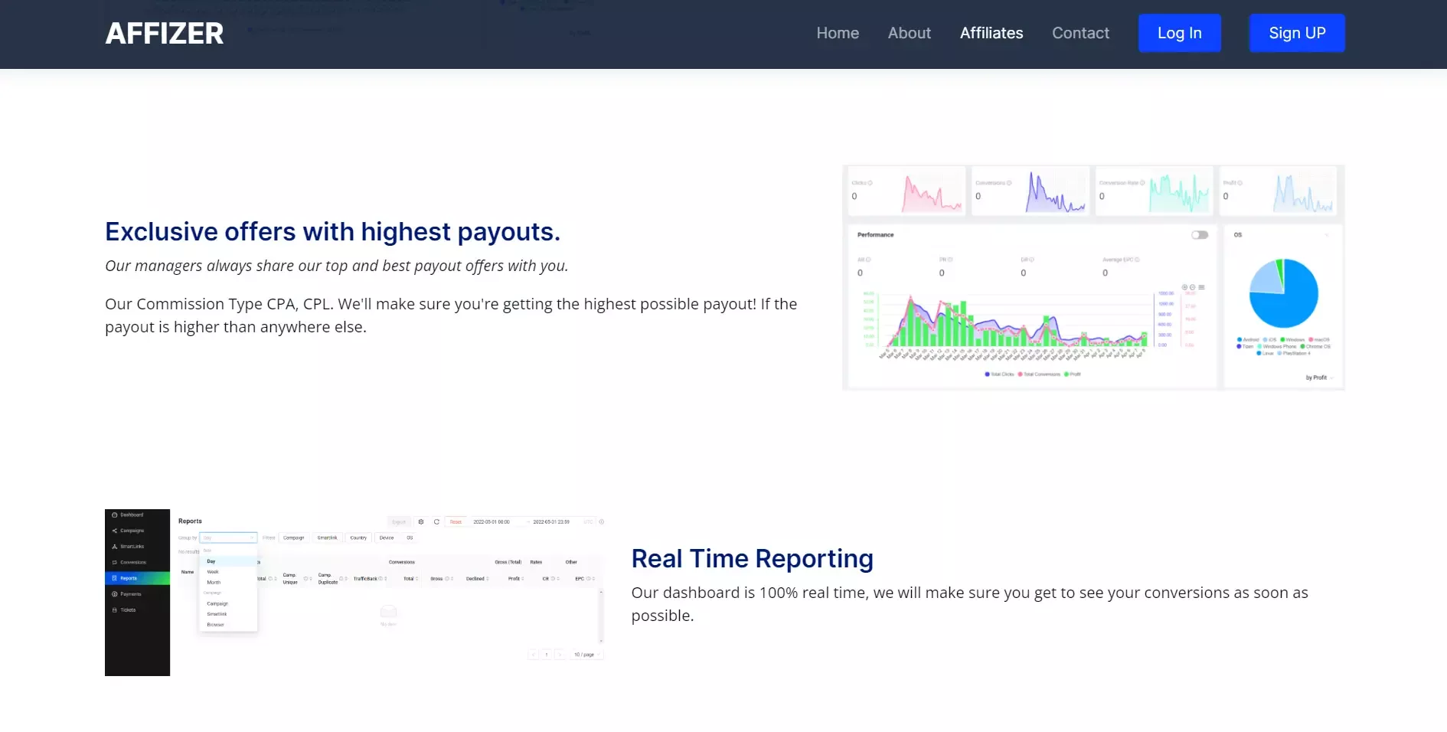Click the large blue pie slice
This screenshot has width=1447, height=732.
pyautogui.click(x=1290, y=302)
